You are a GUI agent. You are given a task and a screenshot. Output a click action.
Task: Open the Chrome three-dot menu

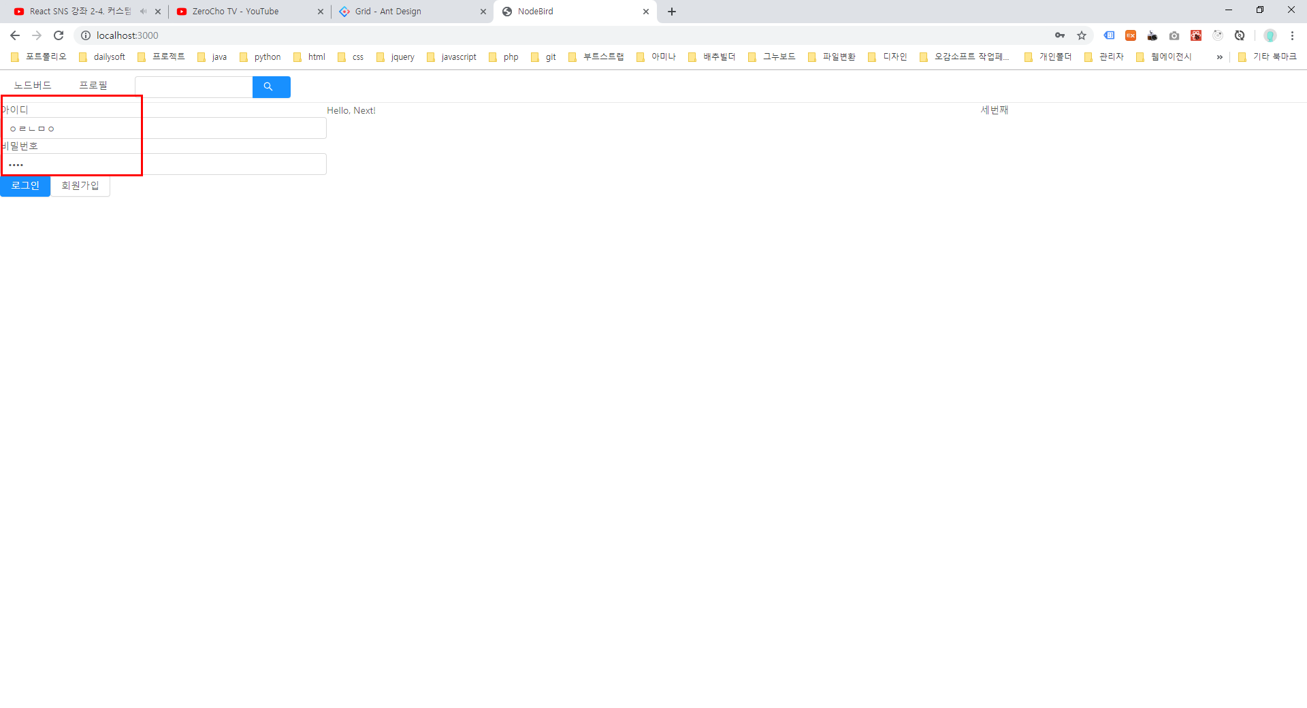[x=1292, y=35]
